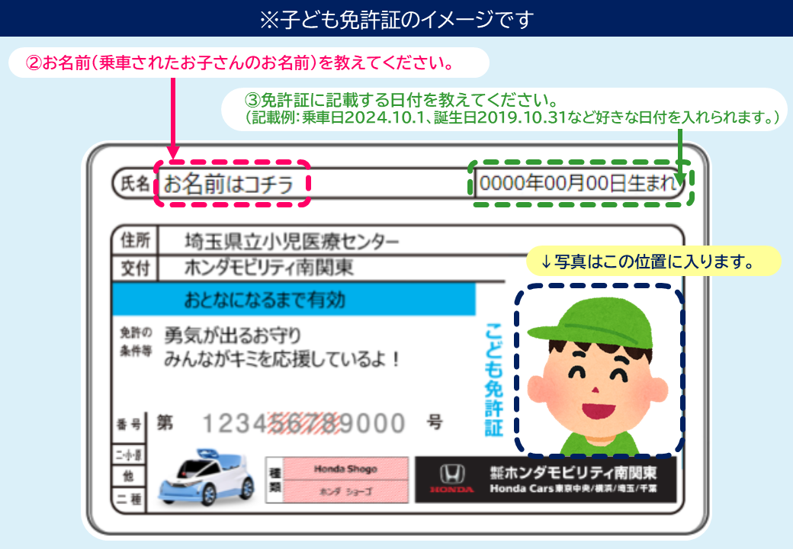Click the red 'HONDA' wordmark

click(452, 490)
